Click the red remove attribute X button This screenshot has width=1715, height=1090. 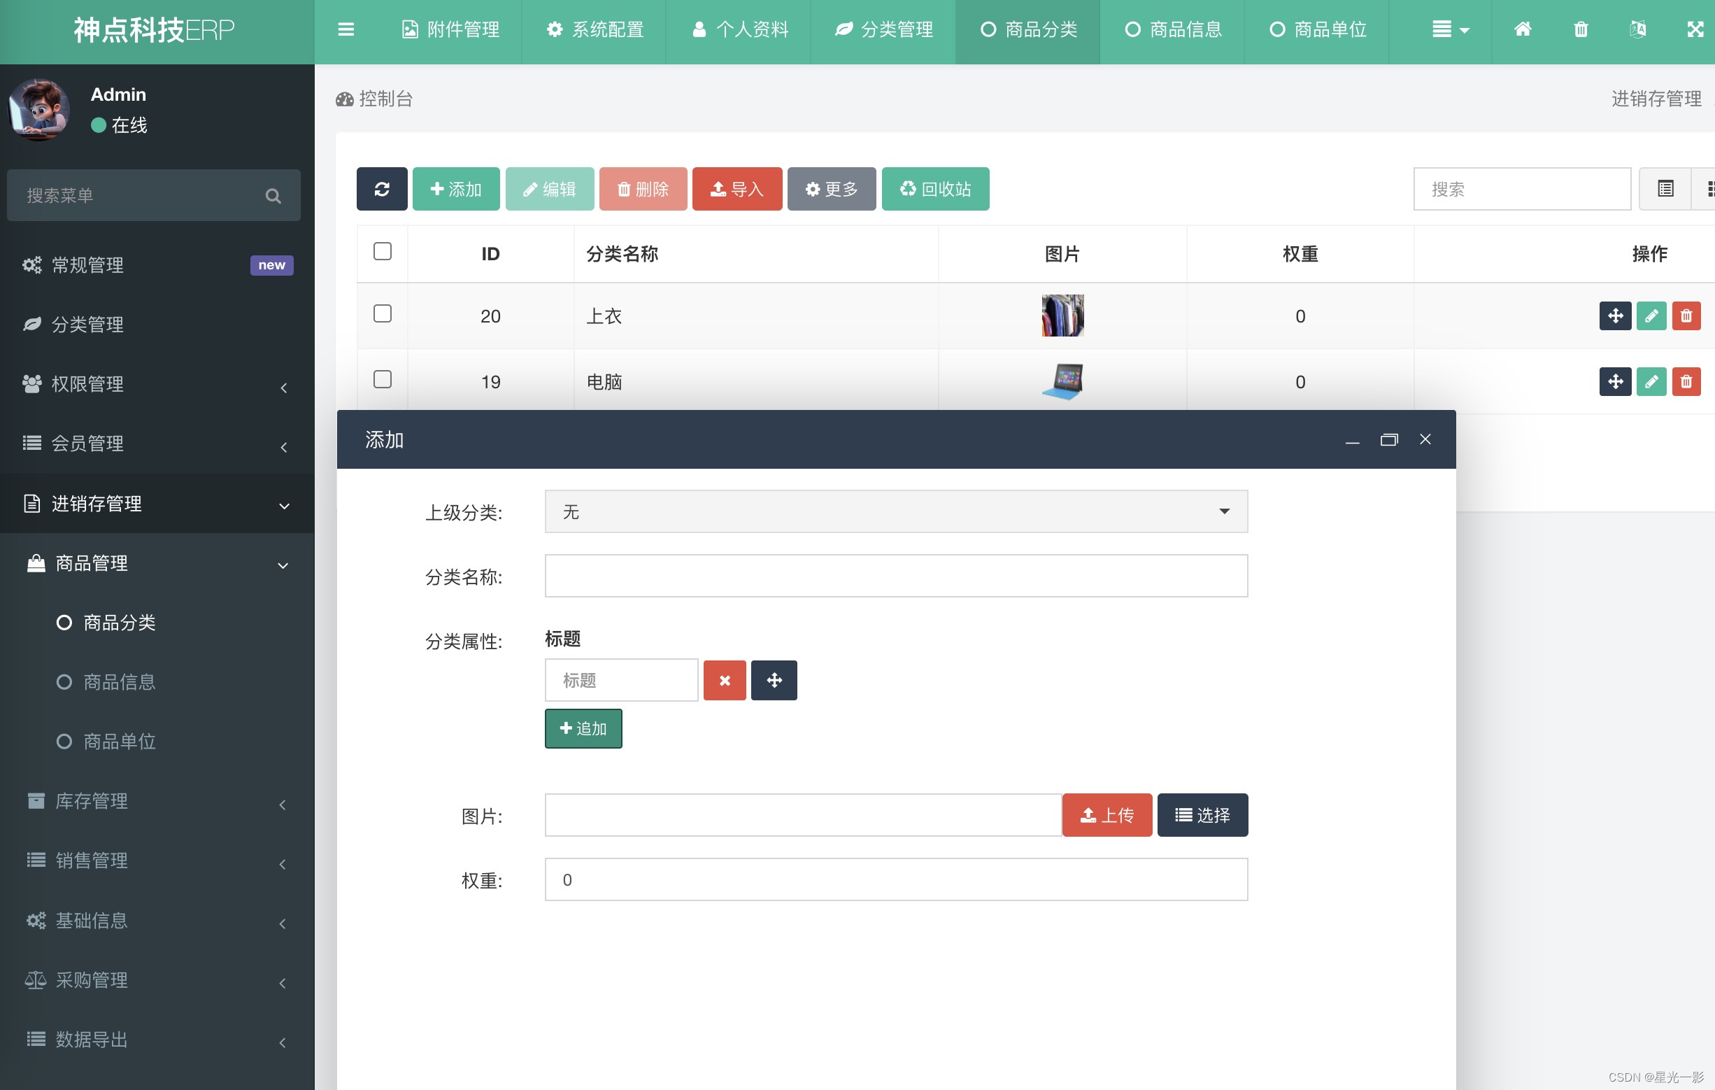point(725,680)
